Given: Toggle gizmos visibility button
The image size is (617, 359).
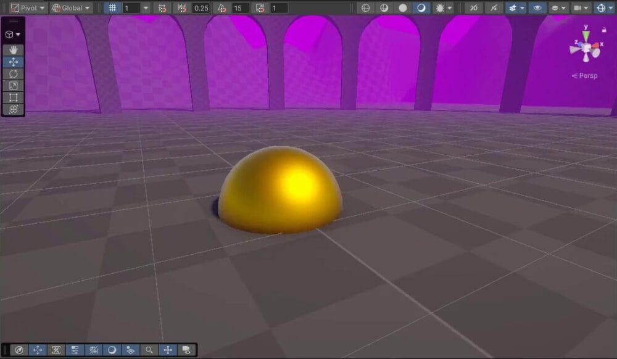Looking at the screenshot, I should pos(601,8).
